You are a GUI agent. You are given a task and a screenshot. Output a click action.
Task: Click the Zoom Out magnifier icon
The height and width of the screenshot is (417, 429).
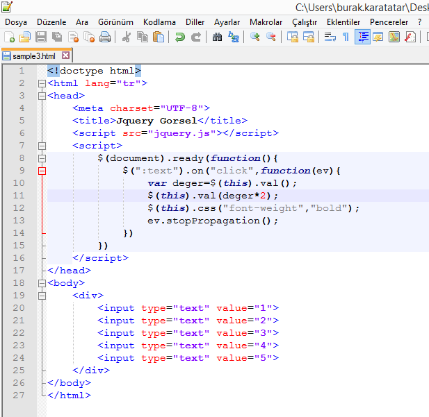(x=271, y=37)
